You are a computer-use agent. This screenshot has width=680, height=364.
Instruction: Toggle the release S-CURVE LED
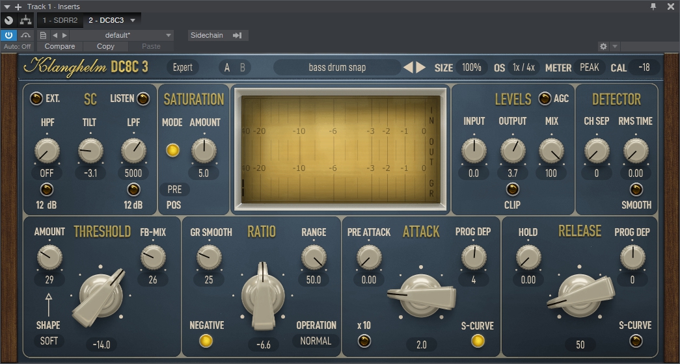pyautogui.click(x=636, y=341)
